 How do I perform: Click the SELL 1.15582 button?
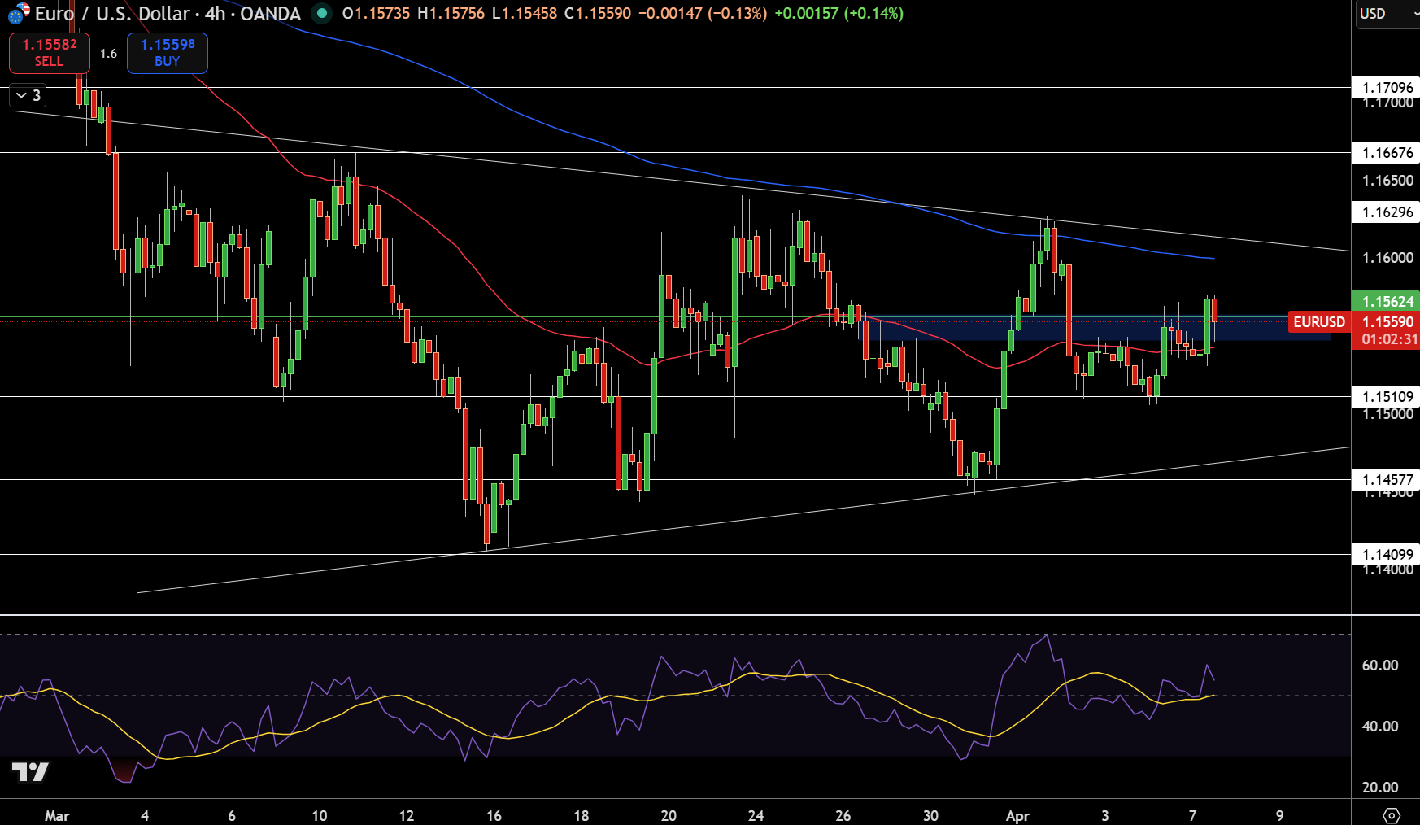[50, 53]
